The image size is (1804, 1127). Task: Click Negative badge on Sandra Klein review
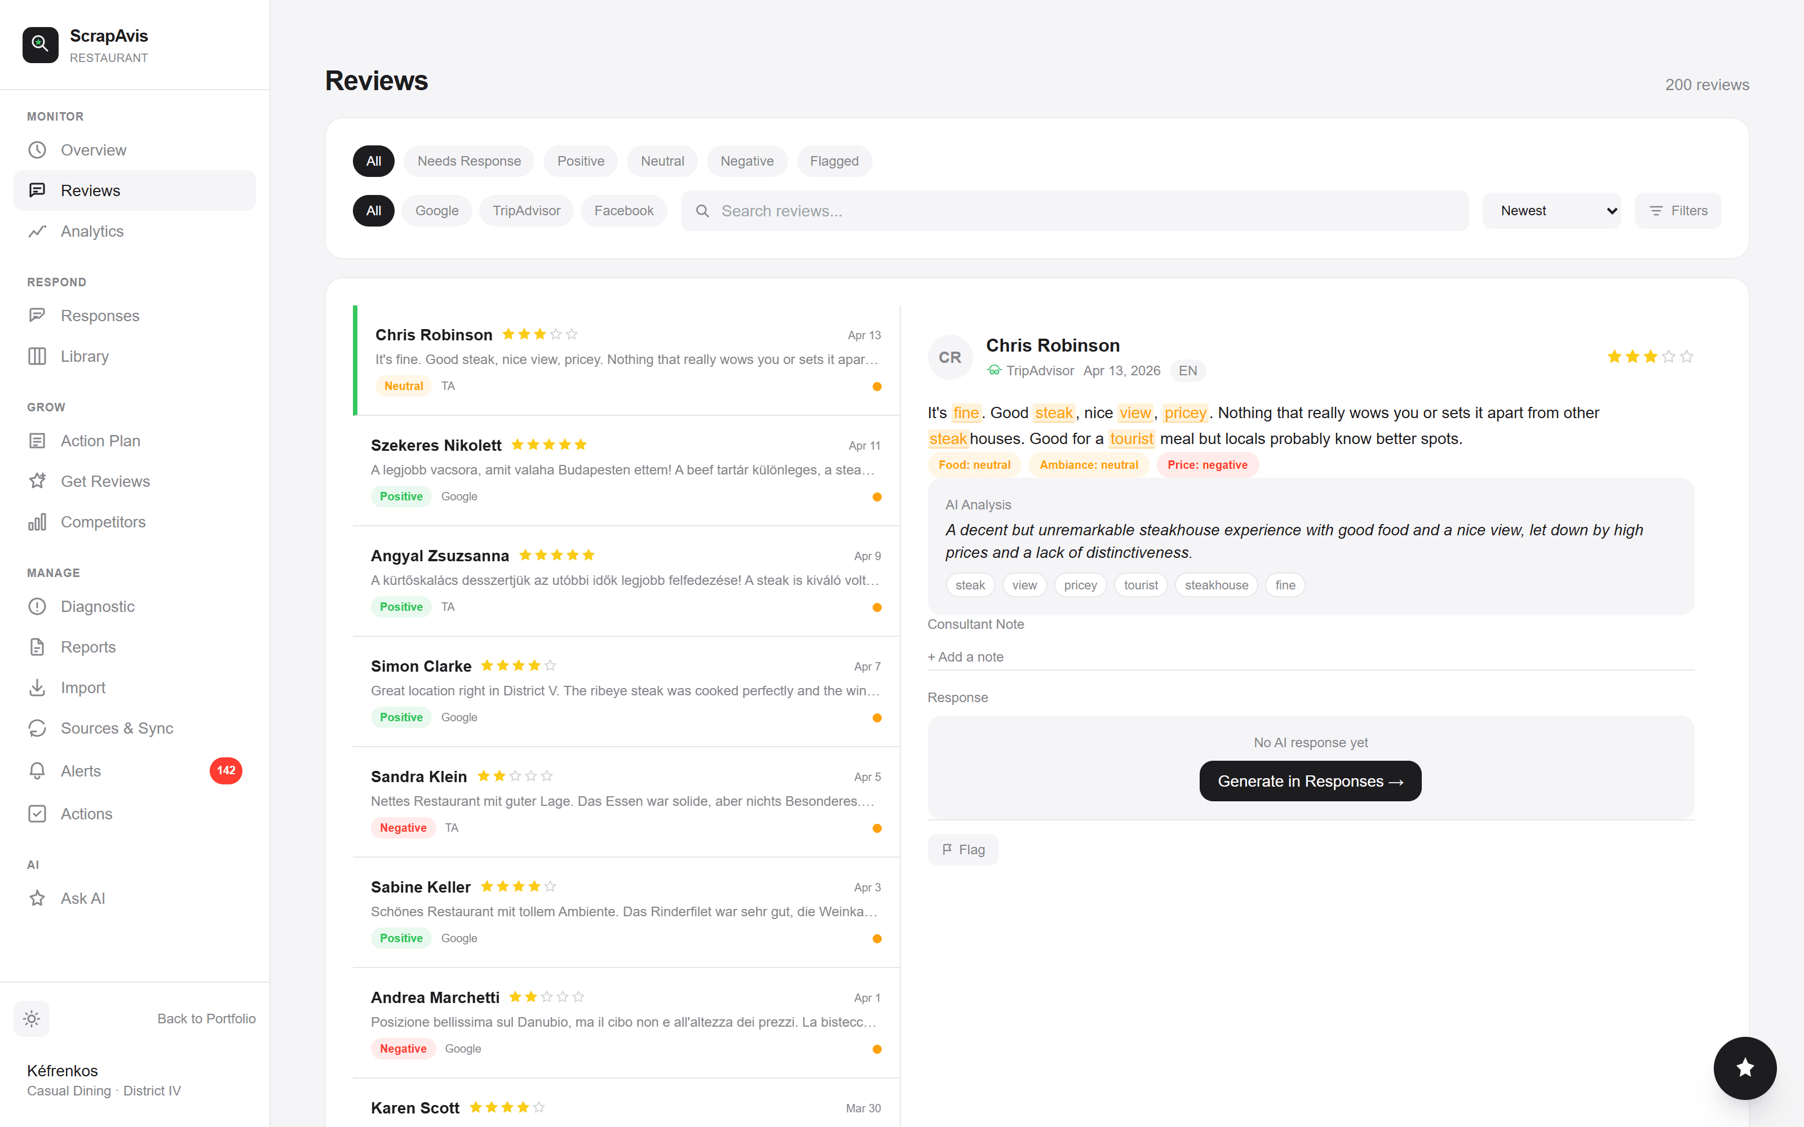click(403, 827)
